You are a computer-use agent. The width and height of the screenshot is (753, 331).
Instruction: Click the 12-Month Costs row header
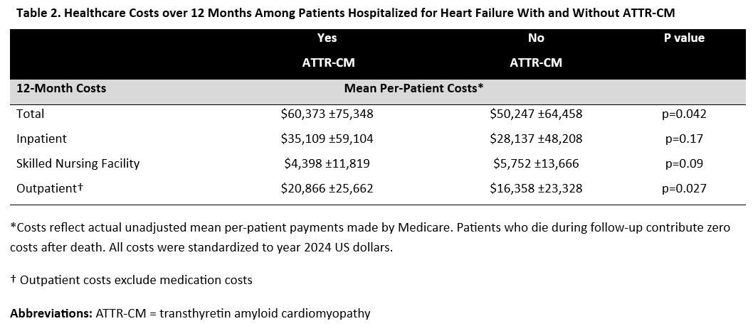pyautogui.click(x=61, y=88)
